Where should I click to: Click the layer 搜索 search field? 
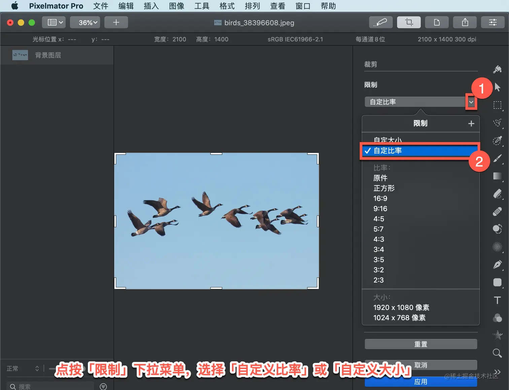[x=50, y=387]
